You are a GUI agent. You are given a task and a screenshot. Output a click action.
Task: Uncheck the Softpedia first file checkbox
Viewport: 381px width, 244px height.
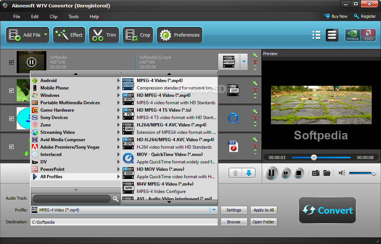coord(11,62)
